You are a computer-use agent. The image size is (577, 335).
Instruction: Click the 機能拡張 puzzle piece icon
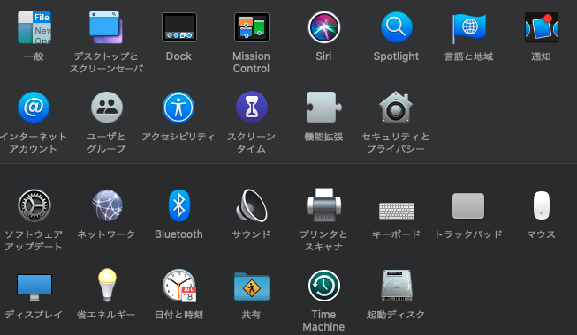point(323,108)
